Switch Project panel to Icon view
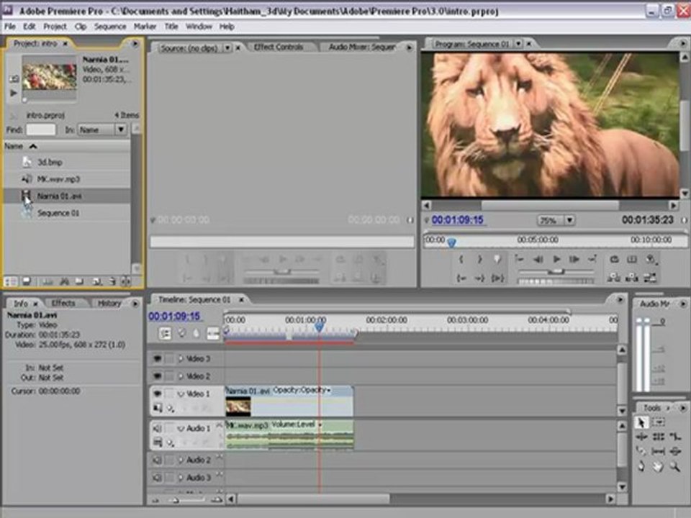The image size is (691, 518). coord(26,281)
